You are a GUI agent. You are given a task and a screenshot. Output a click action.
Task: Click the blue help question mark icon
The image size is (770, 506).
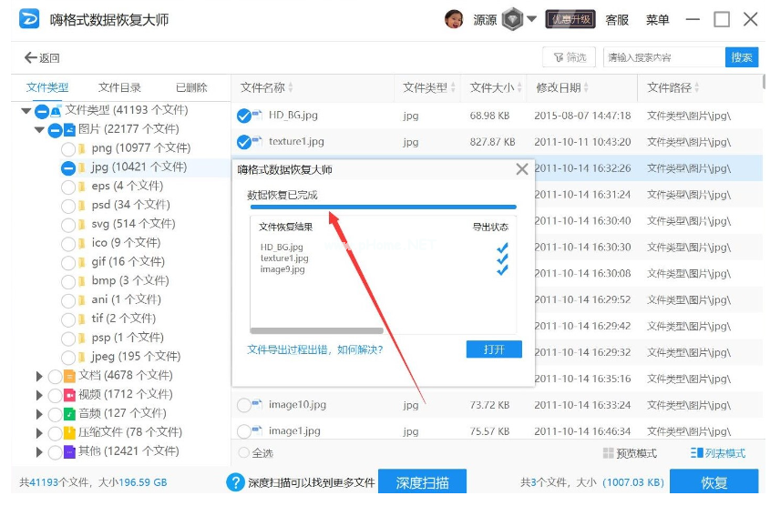[235, 482]
